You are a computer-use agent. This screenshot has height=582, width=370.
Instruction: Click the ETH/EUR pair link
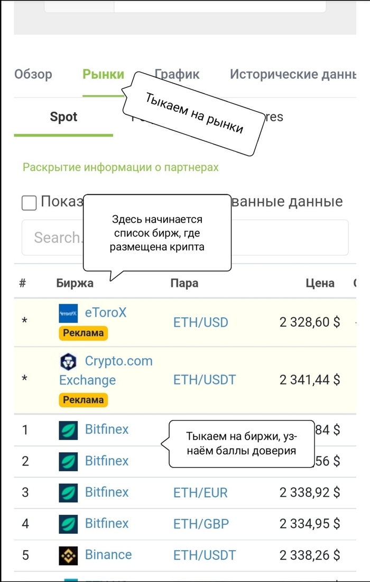[x=200, y=493]
